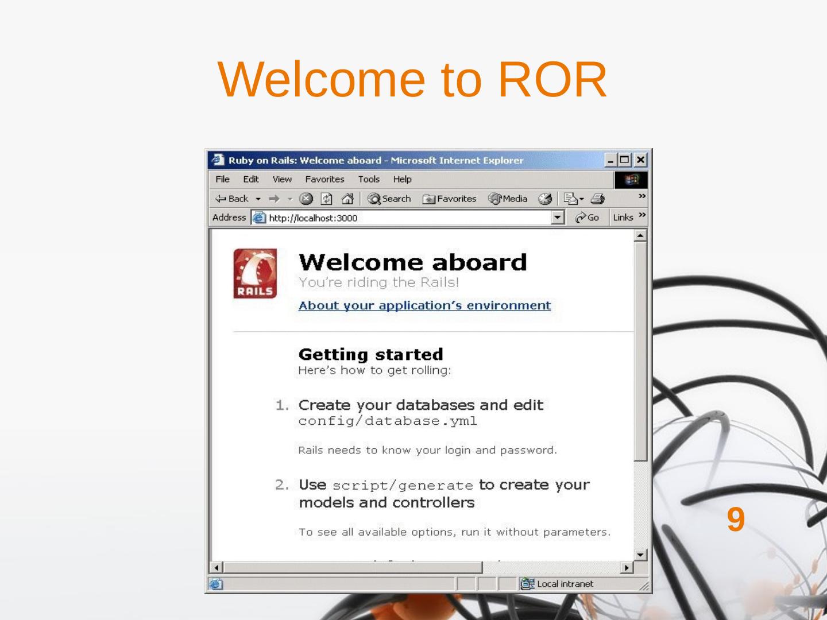827x620 pixels.
Task: Click the "Welcome aboard" heading
Action: coord(412,262)
